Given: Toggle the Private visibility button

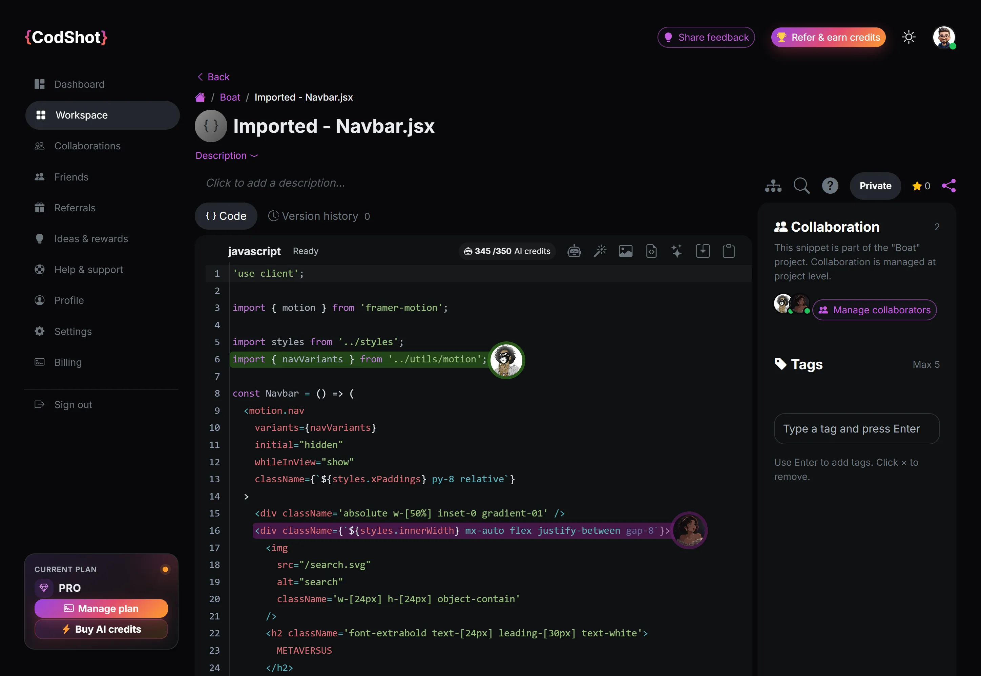Looking at the screenshot, I should (x=875, y=186).
